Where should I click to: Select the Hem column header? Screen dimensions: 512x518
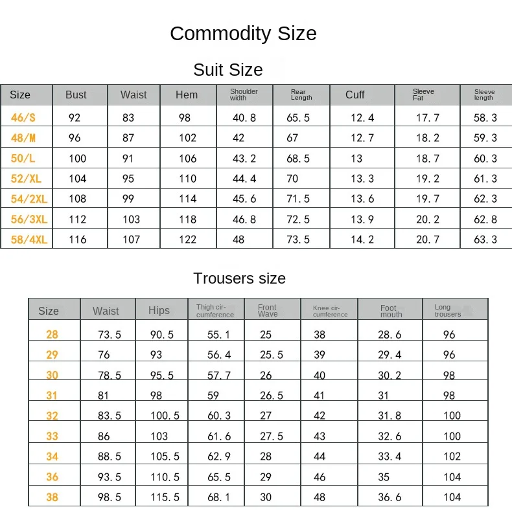pyautogui.click(x=187, y=95)
